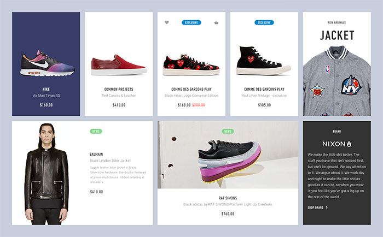Open the Shop Brand link
383x237 pixels.
tap(317, 208)
